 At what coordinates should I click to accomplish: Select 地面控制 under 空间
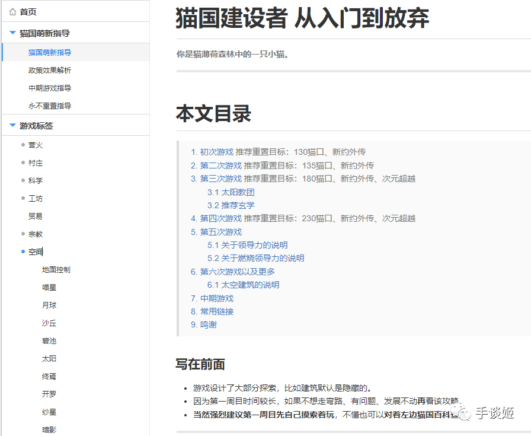(56, 270)
